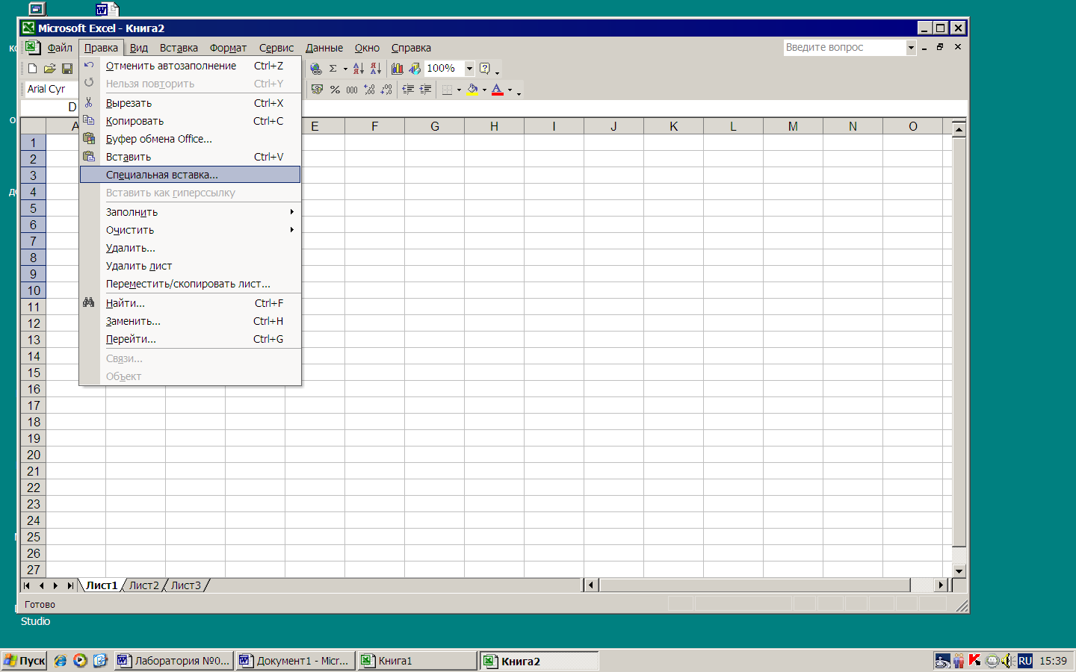Open the Данные menu
This screenshot has width=1076, height=672.
324,48
